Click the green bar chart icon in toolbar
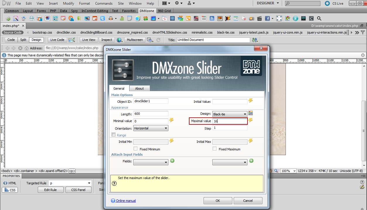The height and width of the screenshot is (210, 367). 122,18
